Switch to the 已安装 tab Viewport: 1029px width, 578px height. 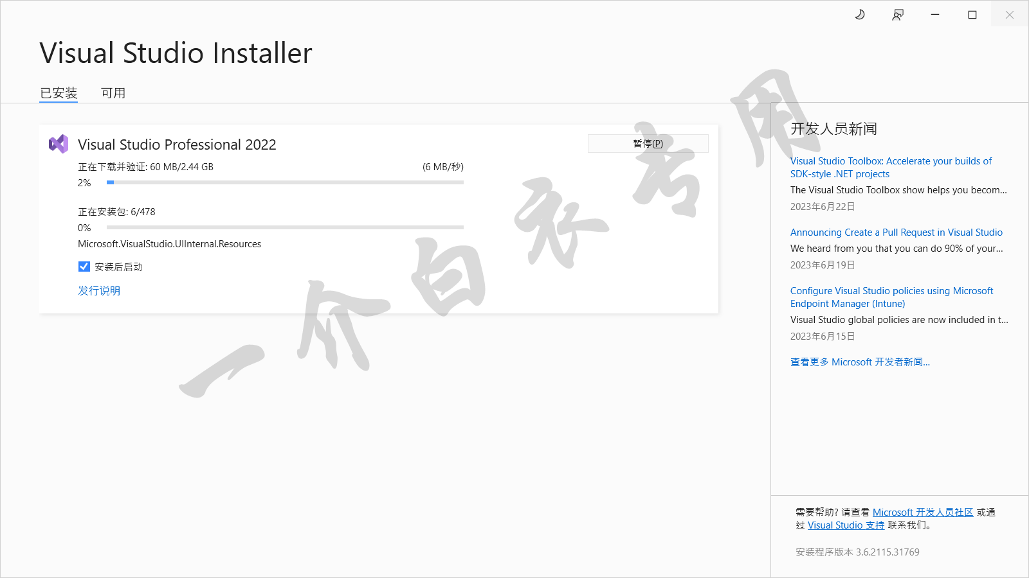pyautogui.click(x=59, y=93)
